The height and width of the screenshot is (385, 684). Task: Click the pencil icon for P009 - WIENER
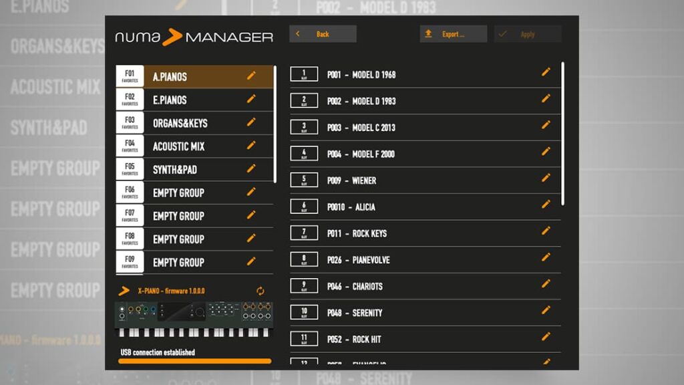tap(546, 178)
